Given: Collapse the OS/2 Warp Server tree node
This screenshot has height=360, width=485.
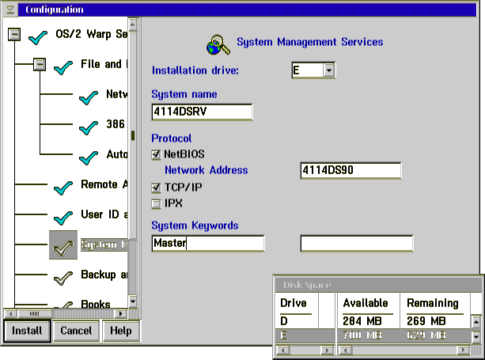Looking at the screenshot, I should click(14, 34).
